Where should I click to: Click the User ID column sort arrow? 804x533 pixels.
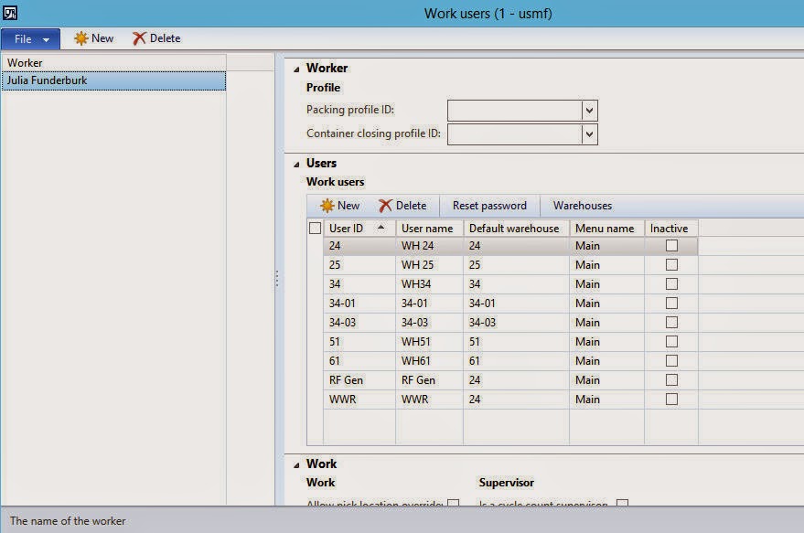[x=381, y=228]
